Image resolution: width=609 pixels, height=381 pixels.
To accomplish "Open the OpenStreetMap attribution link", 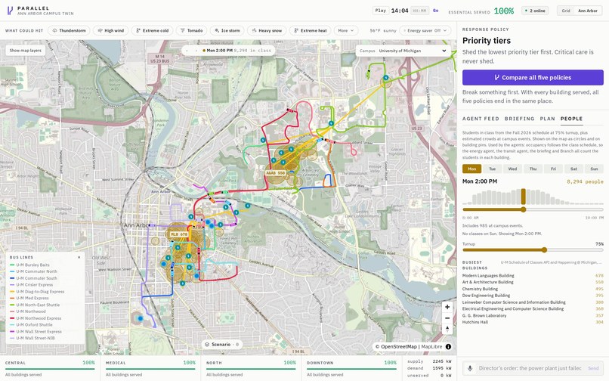I will pyautogui.click(x=398, y=346).
